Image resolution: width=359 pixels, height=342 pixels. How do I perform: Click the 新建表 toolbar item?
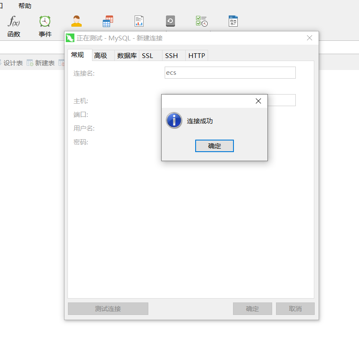click(x=40, y=63)
